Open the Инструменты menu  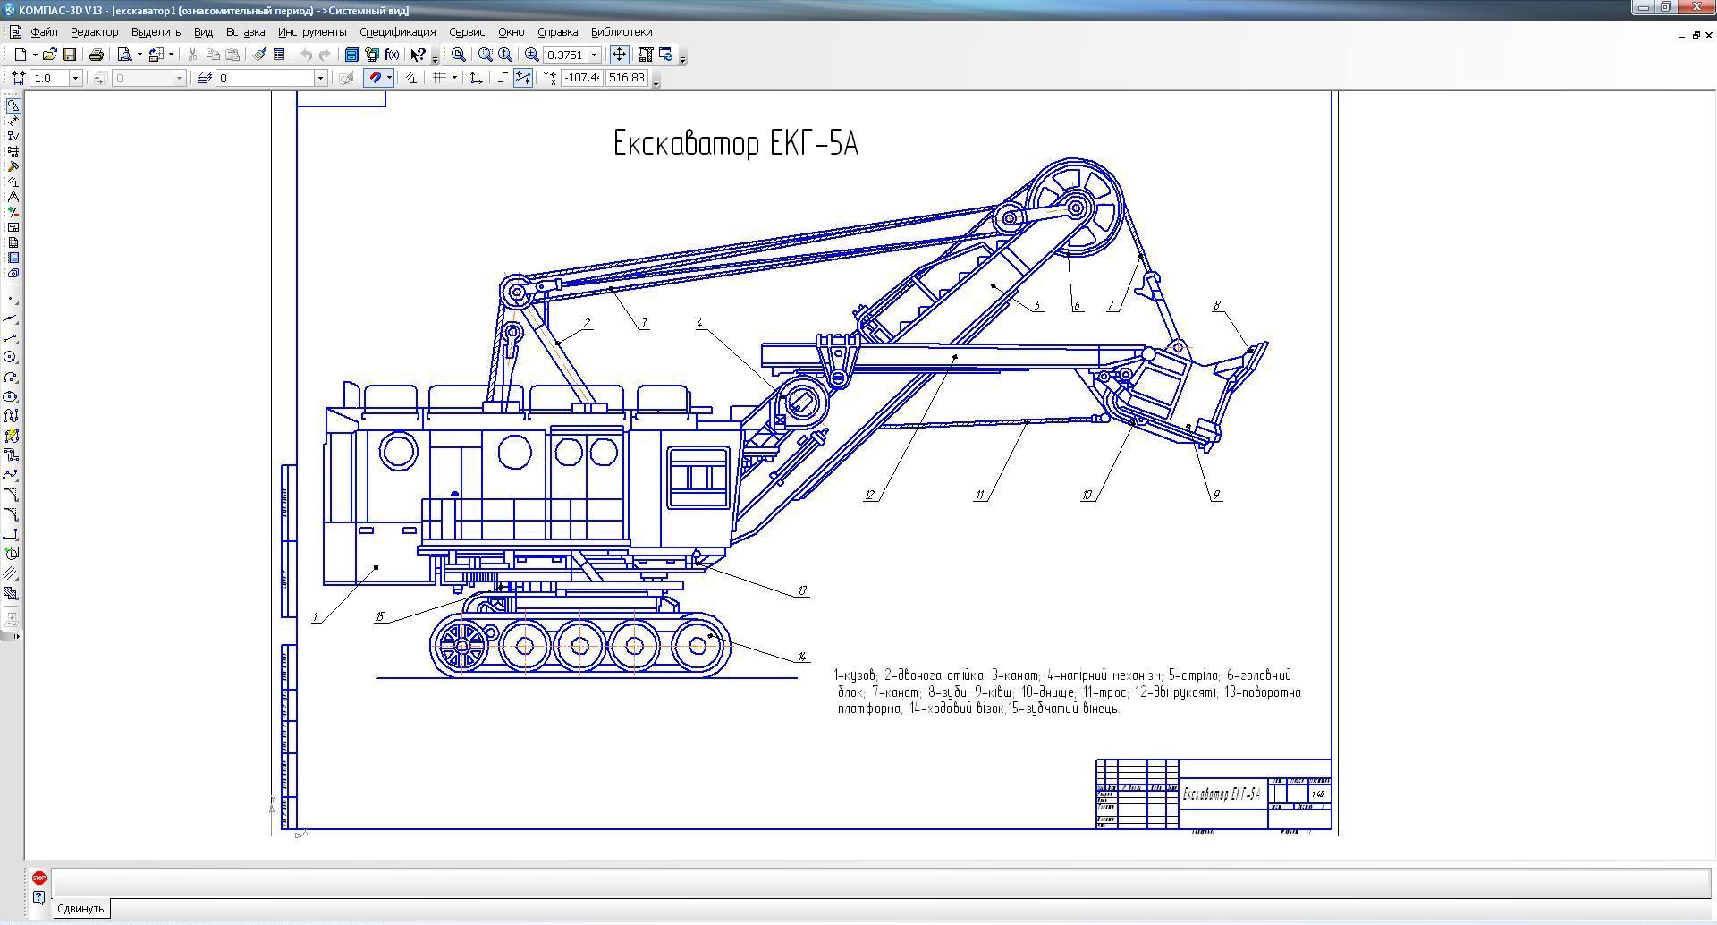pyautogui.click(x=311, y=32)
